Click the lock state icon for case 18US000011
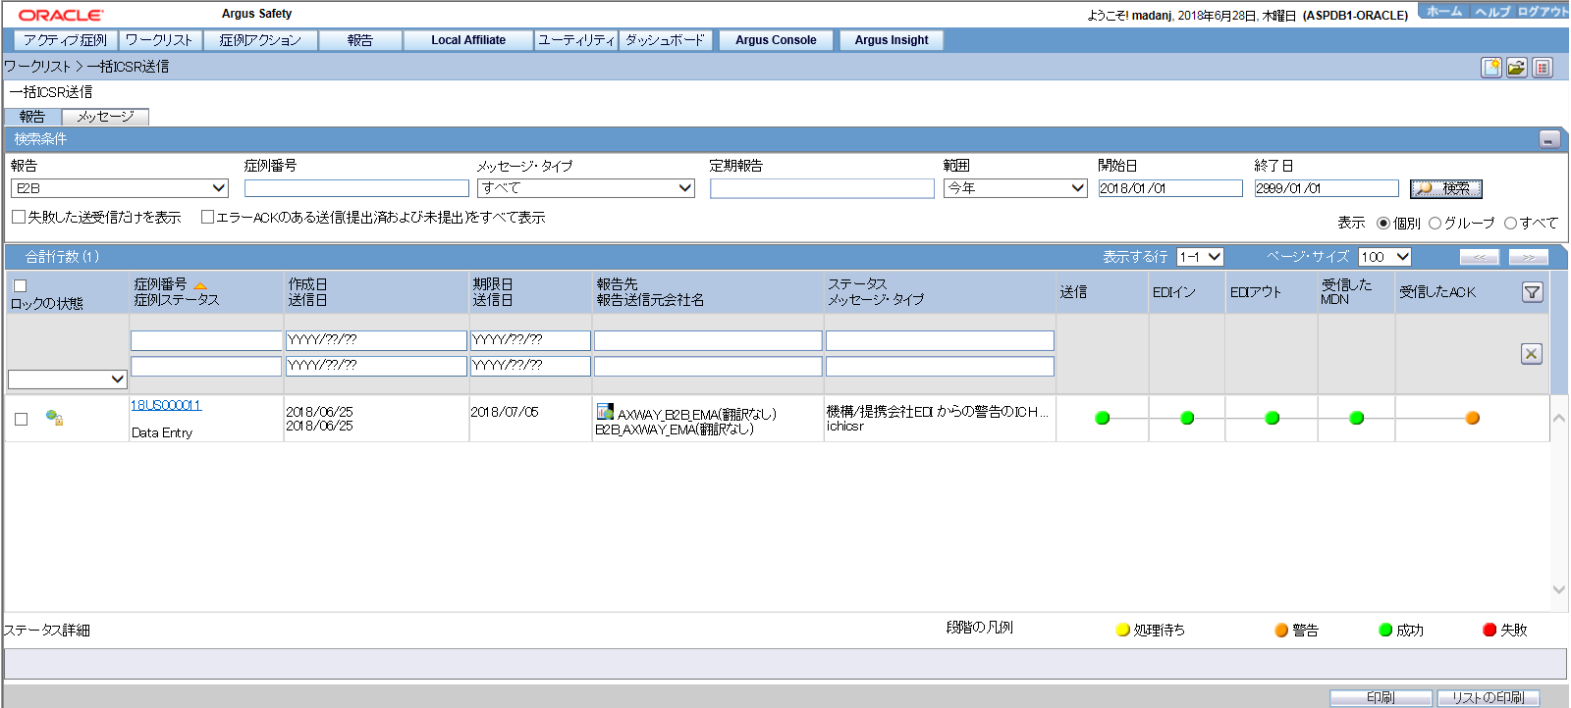 point(54,418)
